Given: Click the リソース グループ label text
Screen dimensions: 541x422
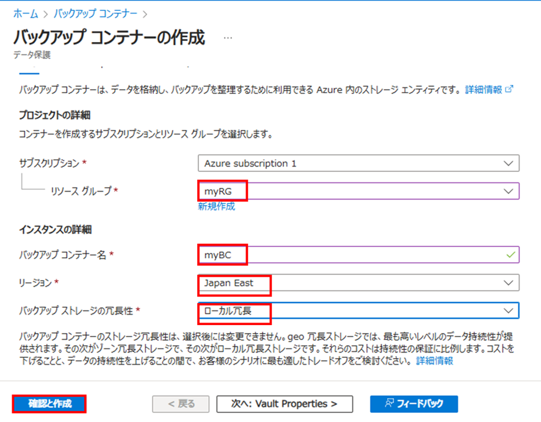Looking at the screenshot, I should (x=81, y=191).
